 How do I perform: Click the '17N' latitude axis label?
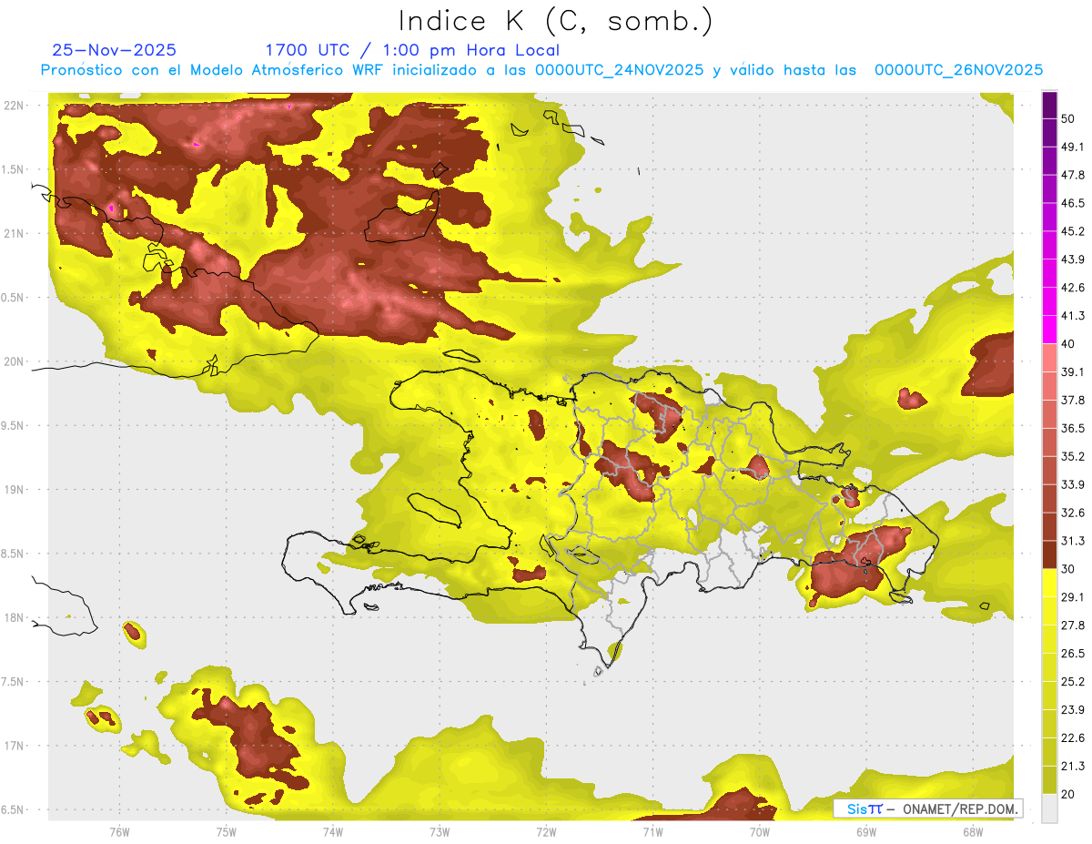pyautogui.click(x=14, y=746)
